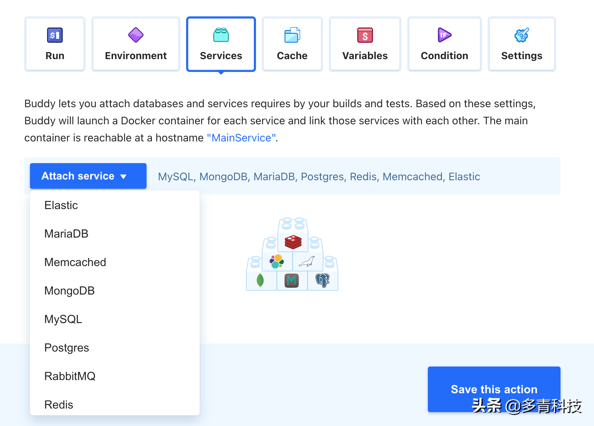Click the Redis logo in illustration
This screenshot has height=426, width=594.
(x=293, y=242)
